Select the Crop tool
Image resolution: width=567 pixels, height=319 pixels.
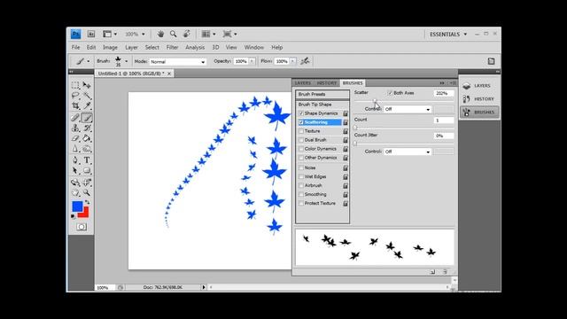tap(75, 105)
